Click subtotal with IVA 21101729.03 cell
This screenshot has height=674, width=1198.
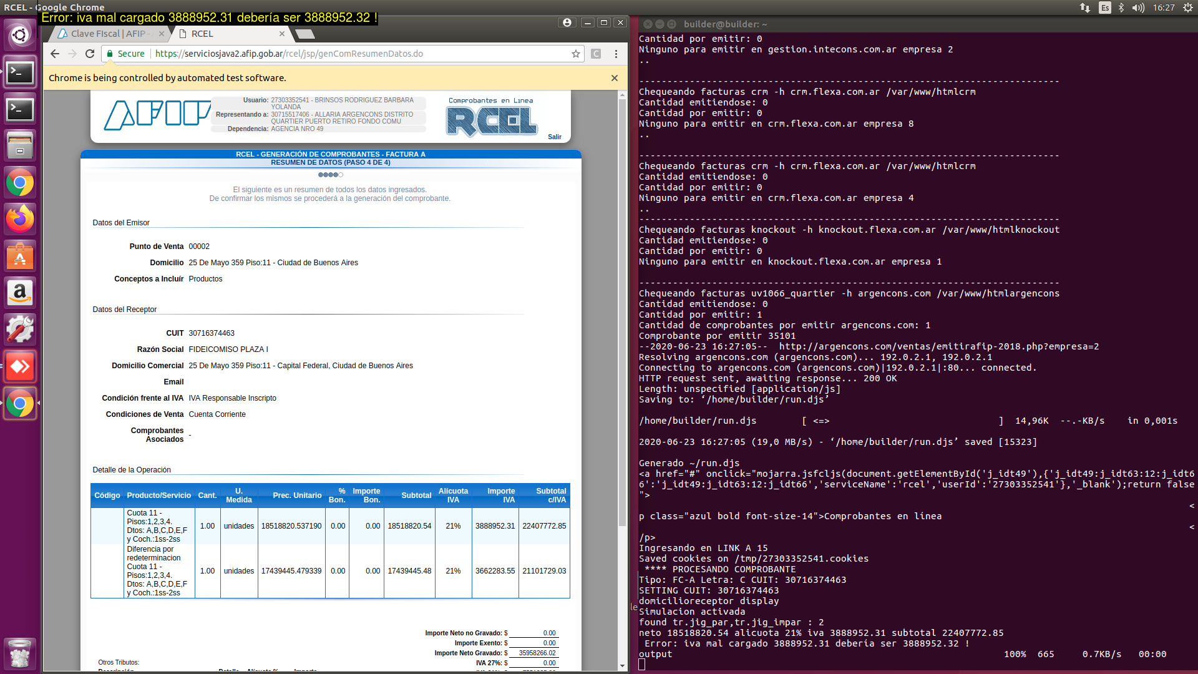[544, 571]
